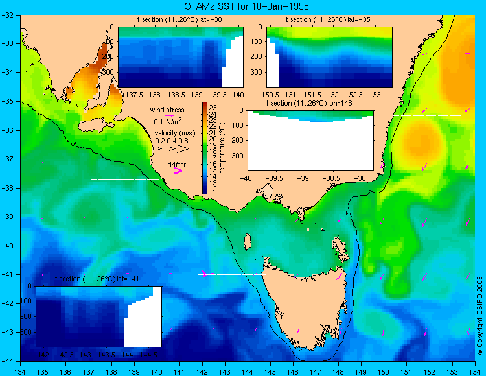Click the warm orange eddy near 152, -36.5
The width and height of the screenshot is (486, 376).
point(422,141)
